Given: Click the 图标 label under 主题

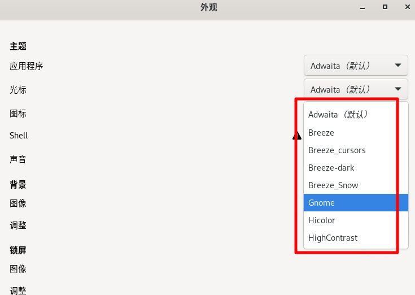Looking at the screenshot, I should 18,114.
